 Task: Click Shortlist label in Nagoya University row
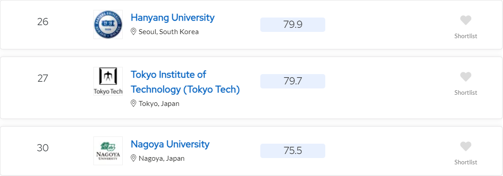pyautogui.click(x=466, y=162)
